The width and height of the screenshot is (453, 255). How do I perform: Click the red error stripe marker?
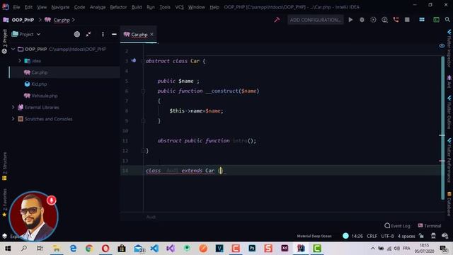(x=442, y=161)
